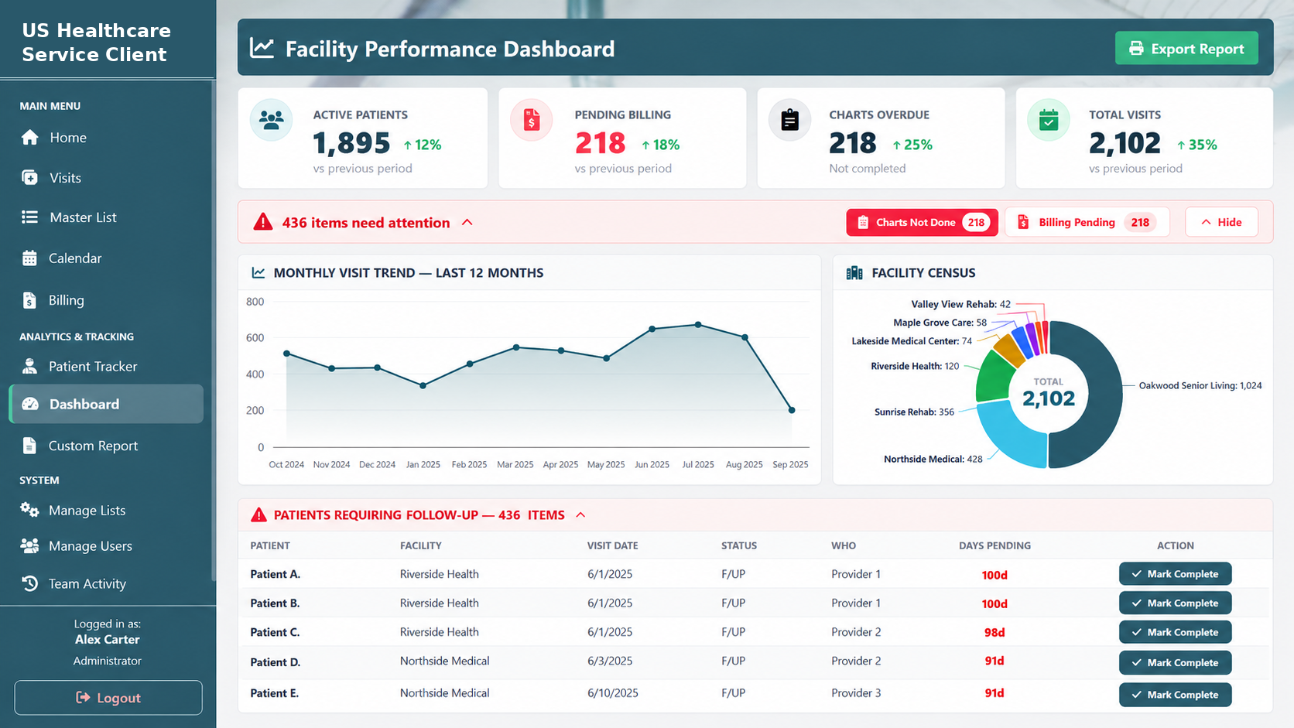Click the Logout button
The height and width of the screenshot is (728, 1294).
(x=108, y=698)
